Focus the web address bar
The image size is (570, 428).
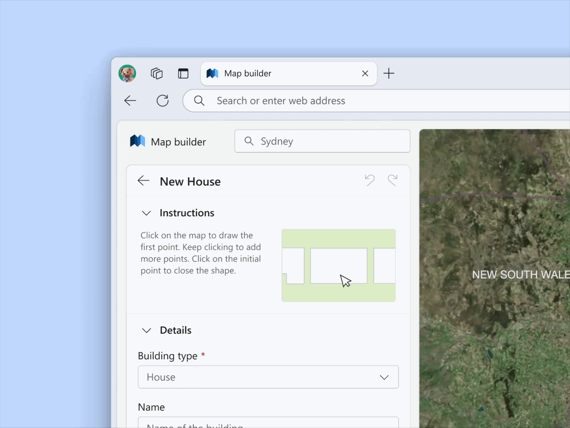[x=376, y=101]
